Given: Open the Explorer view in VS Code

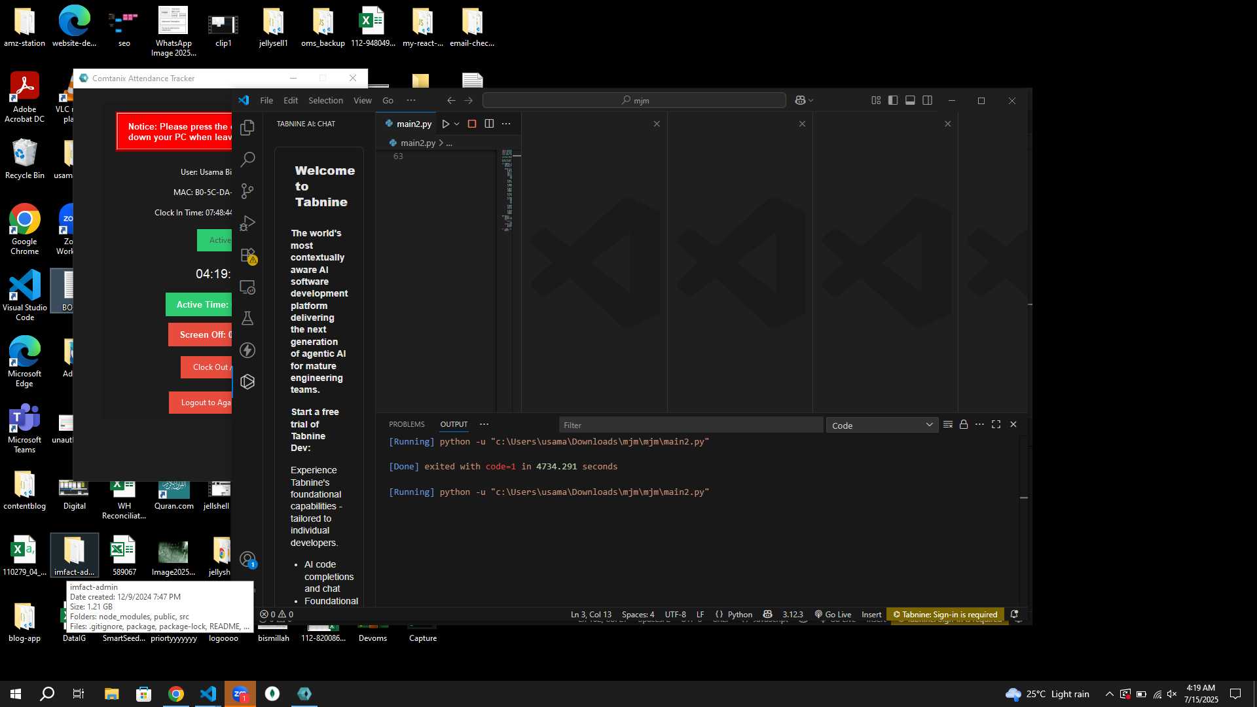Looking at the screenshot, I should (247, 128).
